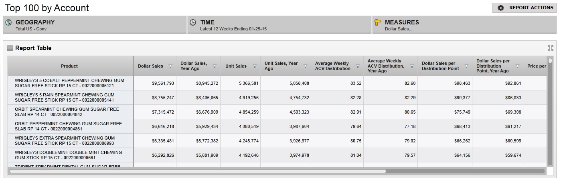Select Wrigleys 5 Cobalt Peppermint product row

pos(70,83)
